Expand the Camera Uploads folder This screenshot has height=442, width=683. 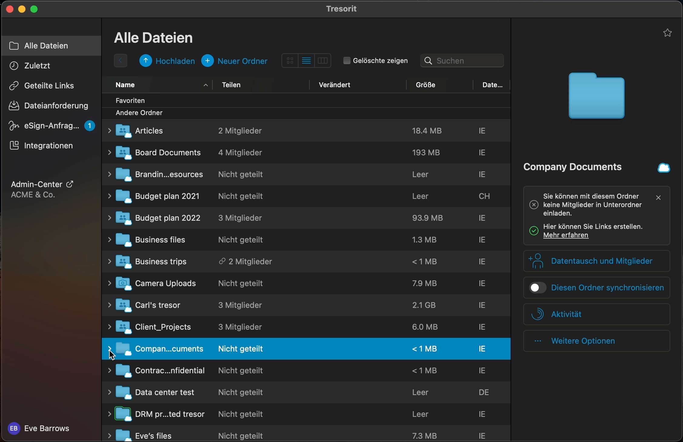110,283
